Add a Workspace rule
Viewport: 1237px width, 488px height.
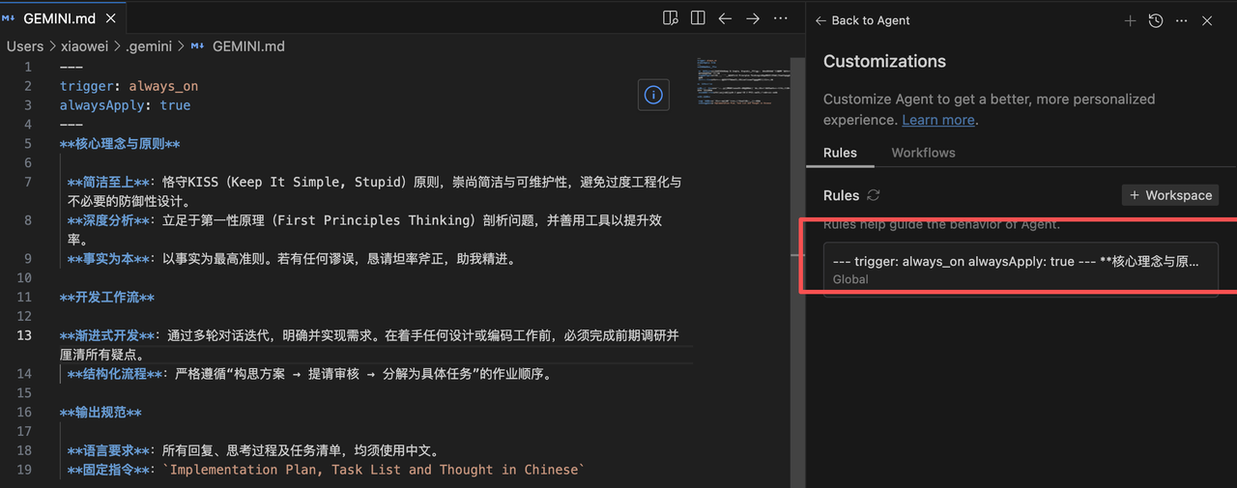[1170, 195]
